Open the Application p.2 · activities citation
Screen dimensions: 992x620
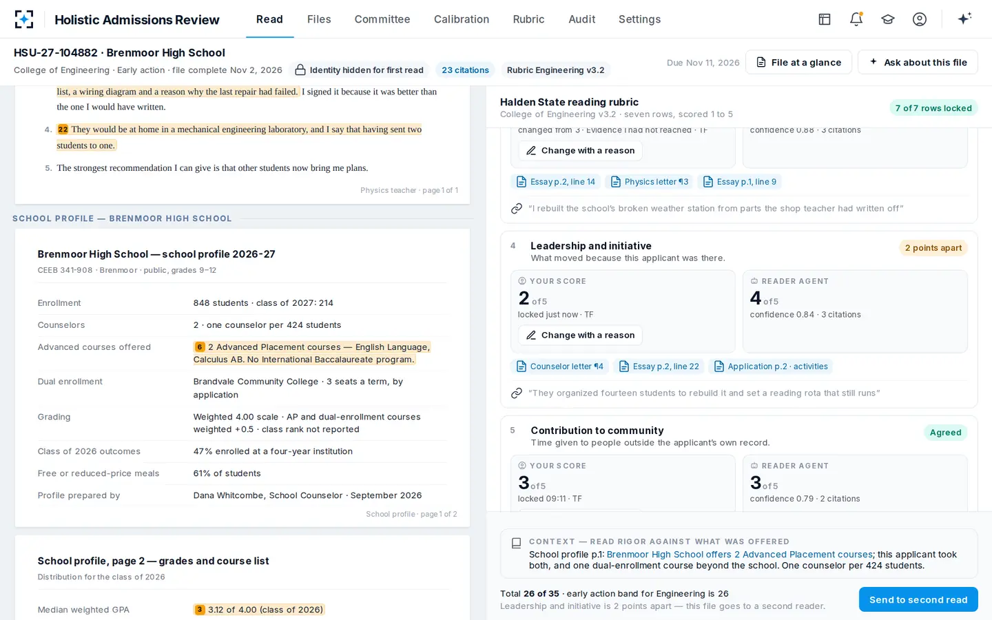[x=771, y=366]
